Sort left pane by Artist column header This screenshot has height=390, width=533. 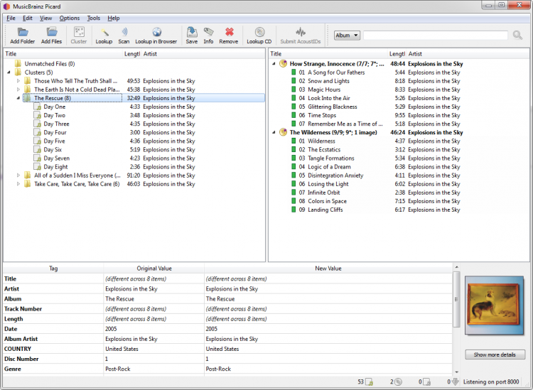click(x=203, y=54)
